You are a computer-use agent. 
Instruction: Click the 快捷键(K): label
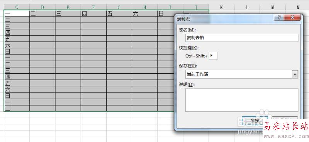pos(189,48)
